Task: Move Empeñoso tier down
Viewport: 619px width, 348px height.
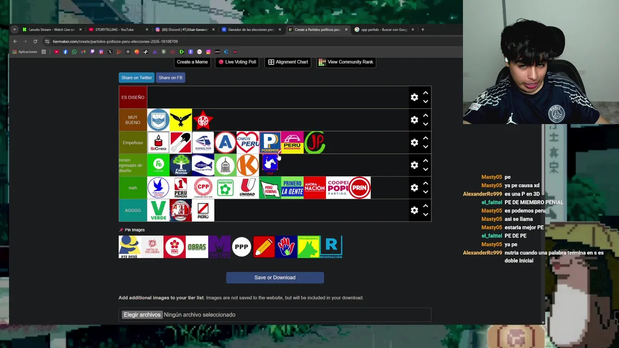Action: coord(426,147)
